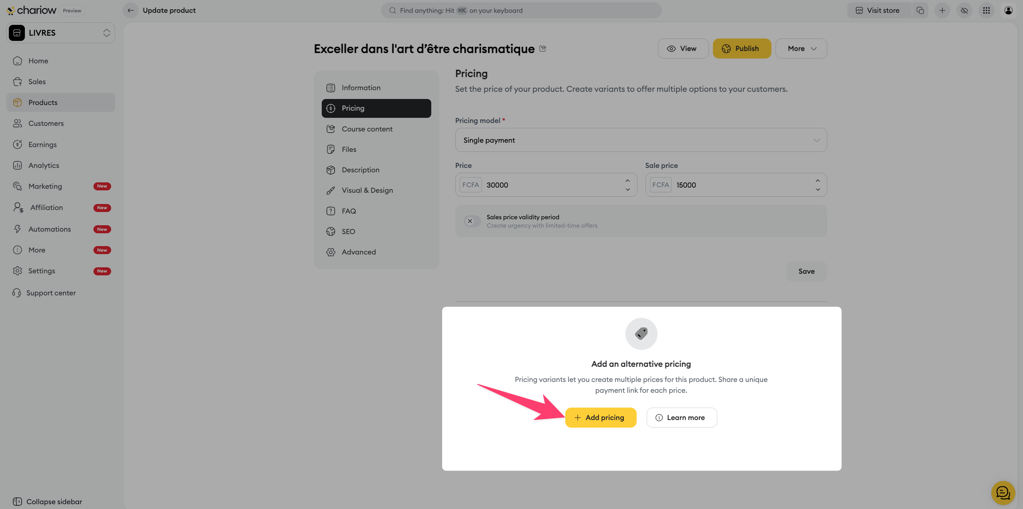Open the chat support bubble icon
The width and height of the screenshot is (1023, 509).
(x=1003, y=493)
